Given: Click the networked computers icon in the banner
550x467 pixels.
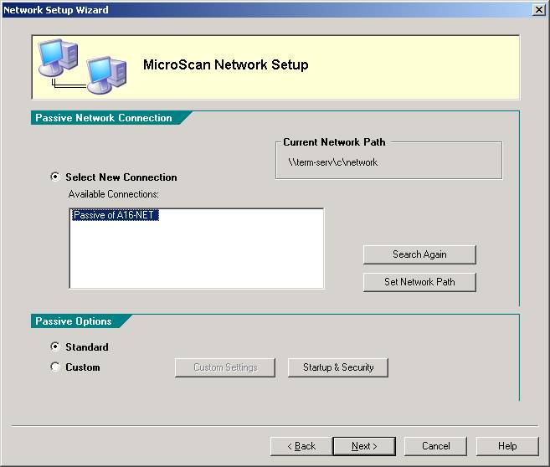Looking at the screenshot, I should [x=82, y=66].
